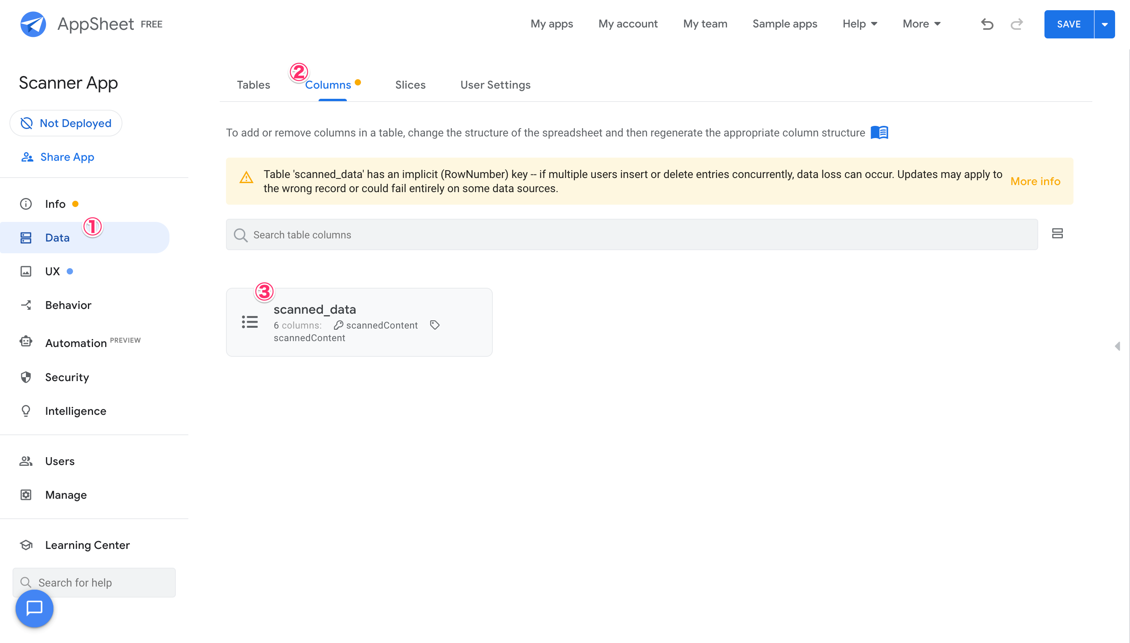The width and height of the screenshot is (1130, 643).
Task: Click the AppSheet paper plane logo
Action: click(x=33, y=24)
